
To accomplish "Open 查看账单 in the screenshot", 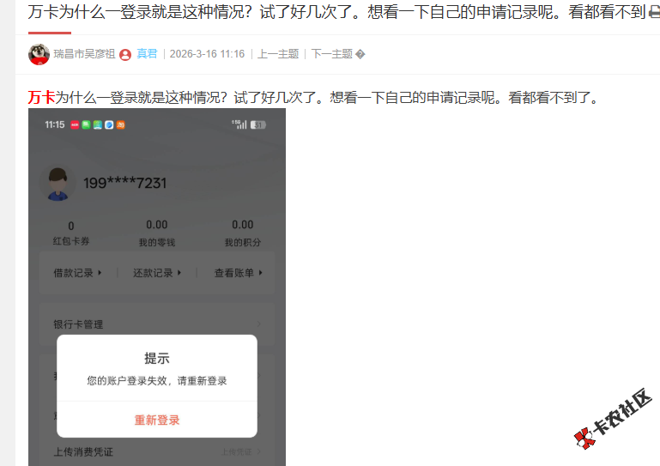I will (239, 273).
